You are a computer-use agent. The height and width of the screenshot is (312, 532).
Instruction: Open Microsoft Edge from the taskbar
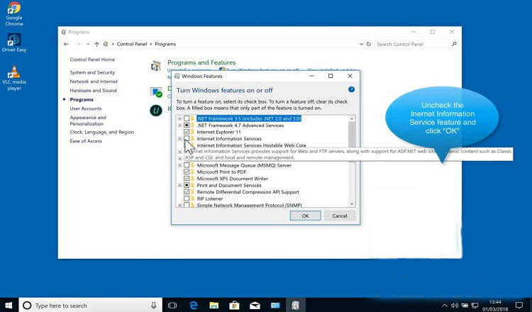pyautogui.click(x=194, y=305)
